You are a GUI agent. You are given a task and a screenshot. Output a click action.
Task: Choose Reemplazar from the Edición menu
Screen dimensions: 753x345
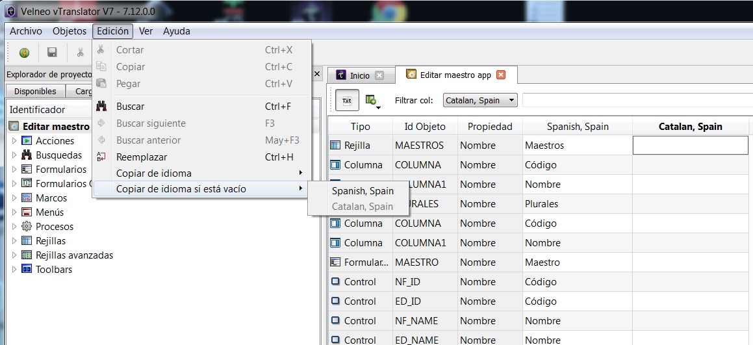(201, 157)
